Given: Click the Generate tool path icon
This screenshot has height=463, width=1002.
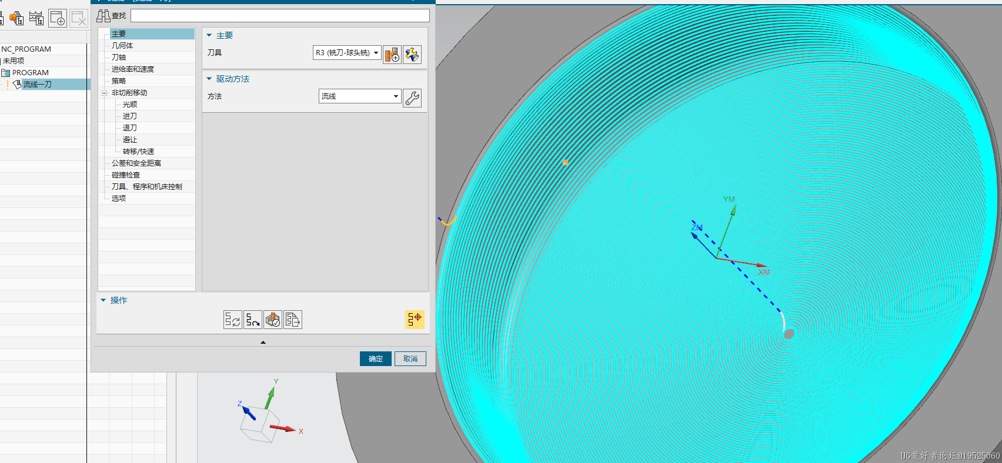Looking at the screenshot, I should (x=233, y=320).
